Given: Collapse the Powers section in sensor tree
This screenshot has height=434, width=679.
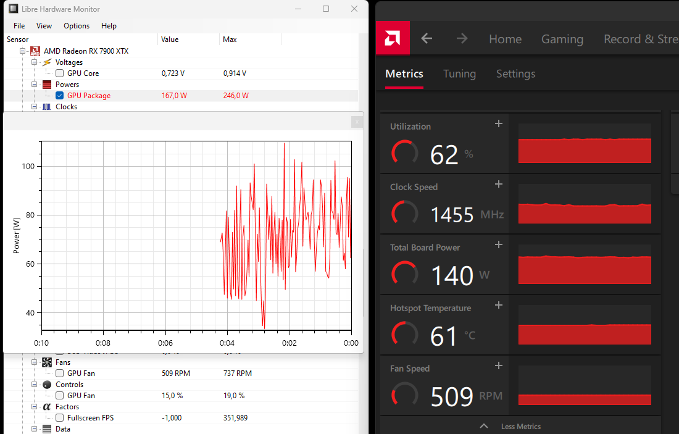Looking at the screenshot, I should coord(35,84).
